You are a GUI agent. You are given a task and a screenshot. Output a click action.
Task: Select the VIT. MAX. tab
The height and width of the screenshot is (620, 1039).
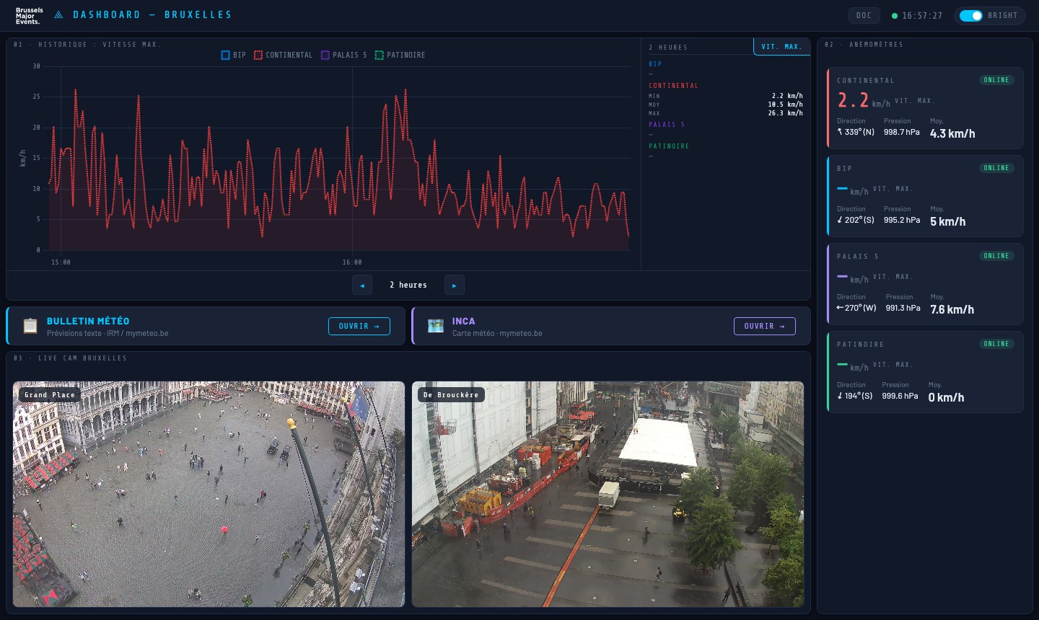pyautogui.click(x=781, y=47)
